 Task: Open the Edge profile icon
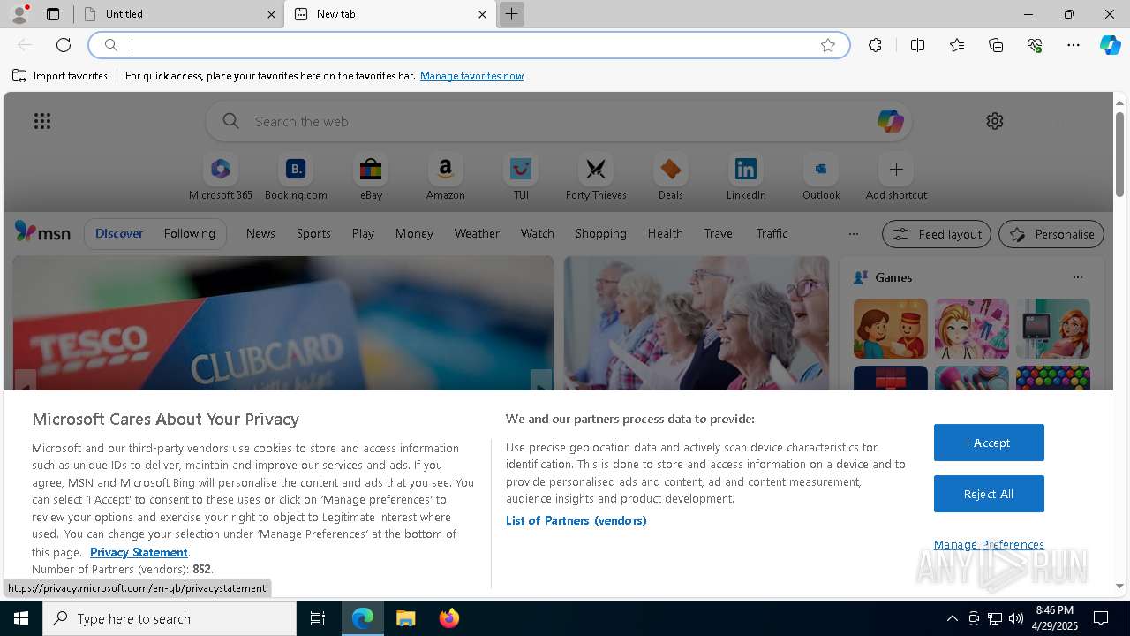[x=19, y=14]
